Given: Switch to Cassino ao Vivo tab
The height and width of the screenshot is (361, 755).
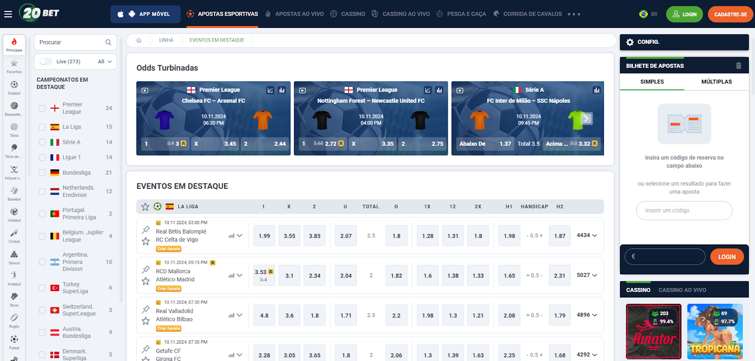Looking at the screenshot, I should [x=682, y=290].
